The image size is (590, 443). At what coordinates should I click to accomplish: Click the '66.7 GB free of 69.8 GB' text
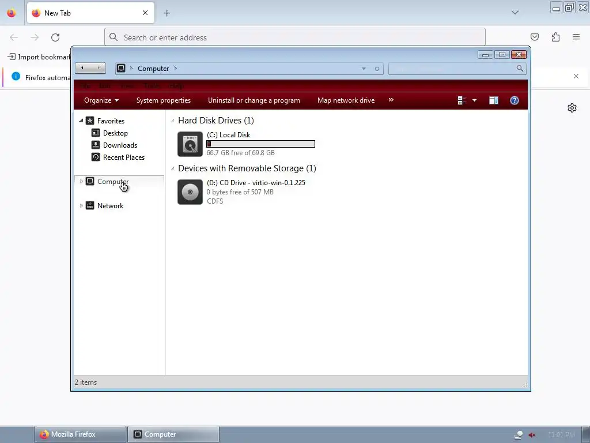coord(240,152)
